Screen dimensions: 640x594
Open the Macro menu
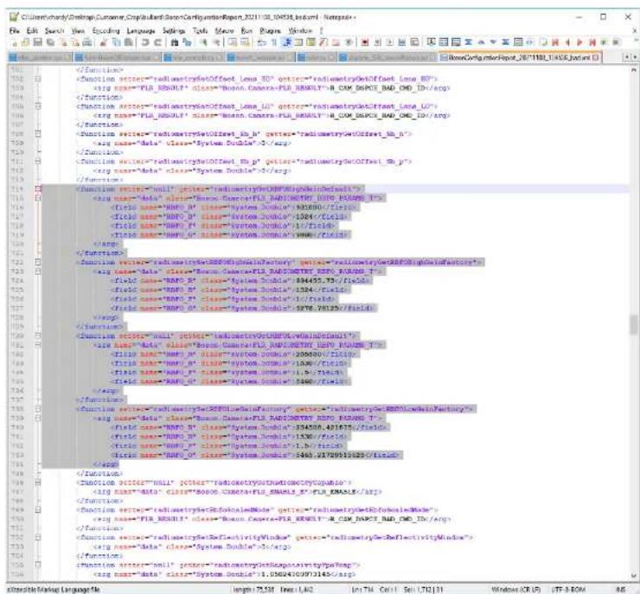click(x=225, y=31)
